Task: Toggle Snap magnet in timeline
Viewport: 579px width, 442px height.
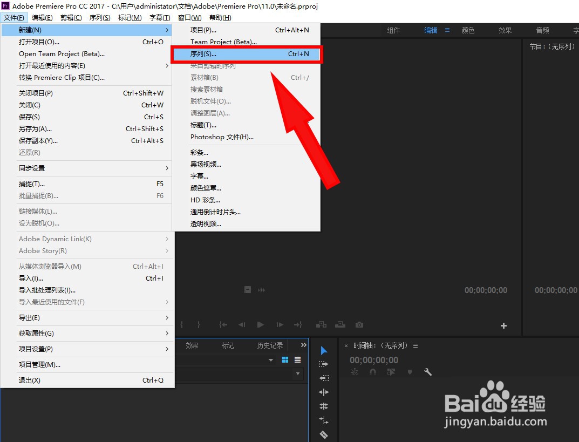Action: pos(373,372)
